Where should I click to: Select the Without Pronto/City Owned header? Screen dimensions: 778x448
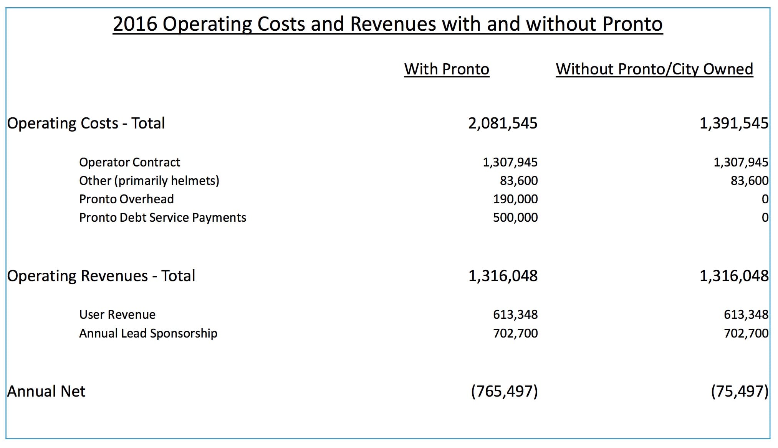654,69
